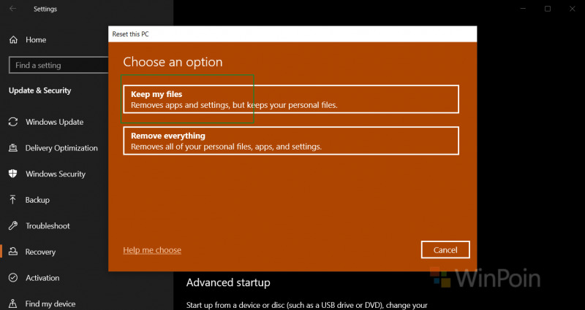Click the Troubleshoot wrench icon

(x=13, y=225)
